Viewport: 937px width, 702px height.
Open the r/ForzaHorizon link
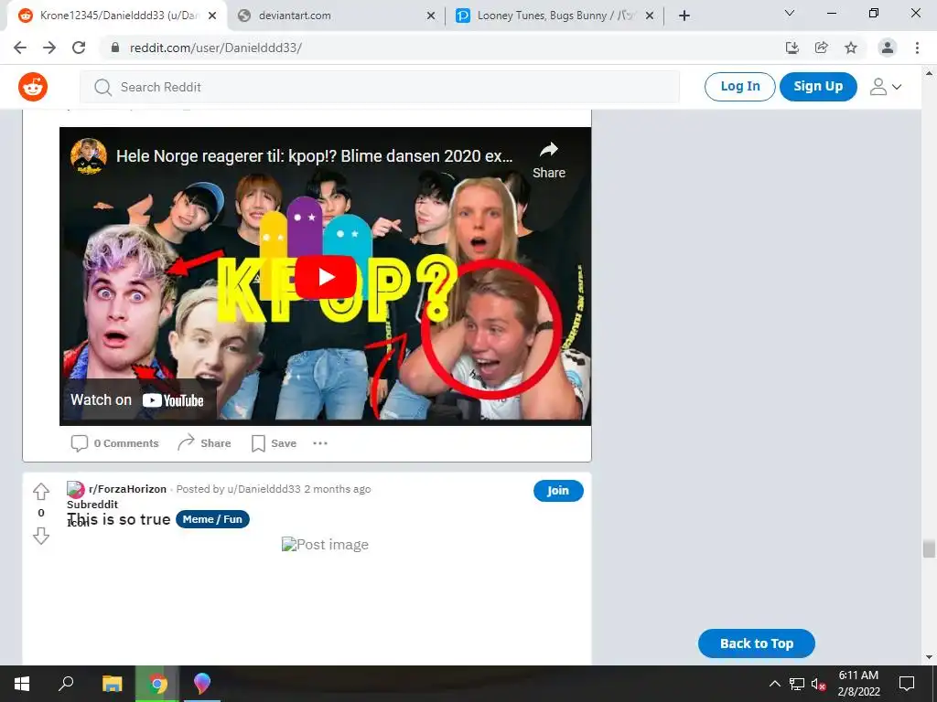[127, 489]
